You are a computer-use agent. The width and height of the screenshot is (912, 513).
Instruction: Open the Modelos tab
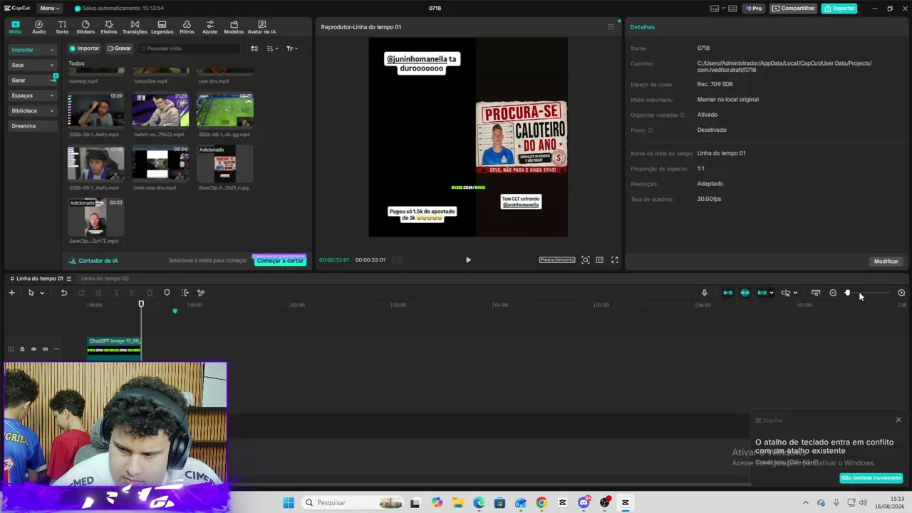234,27
